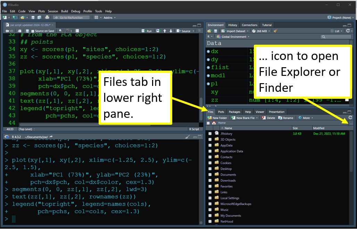Show document outline icon in editor
This screenshot has height=229, width=357.
click(199, 31)
